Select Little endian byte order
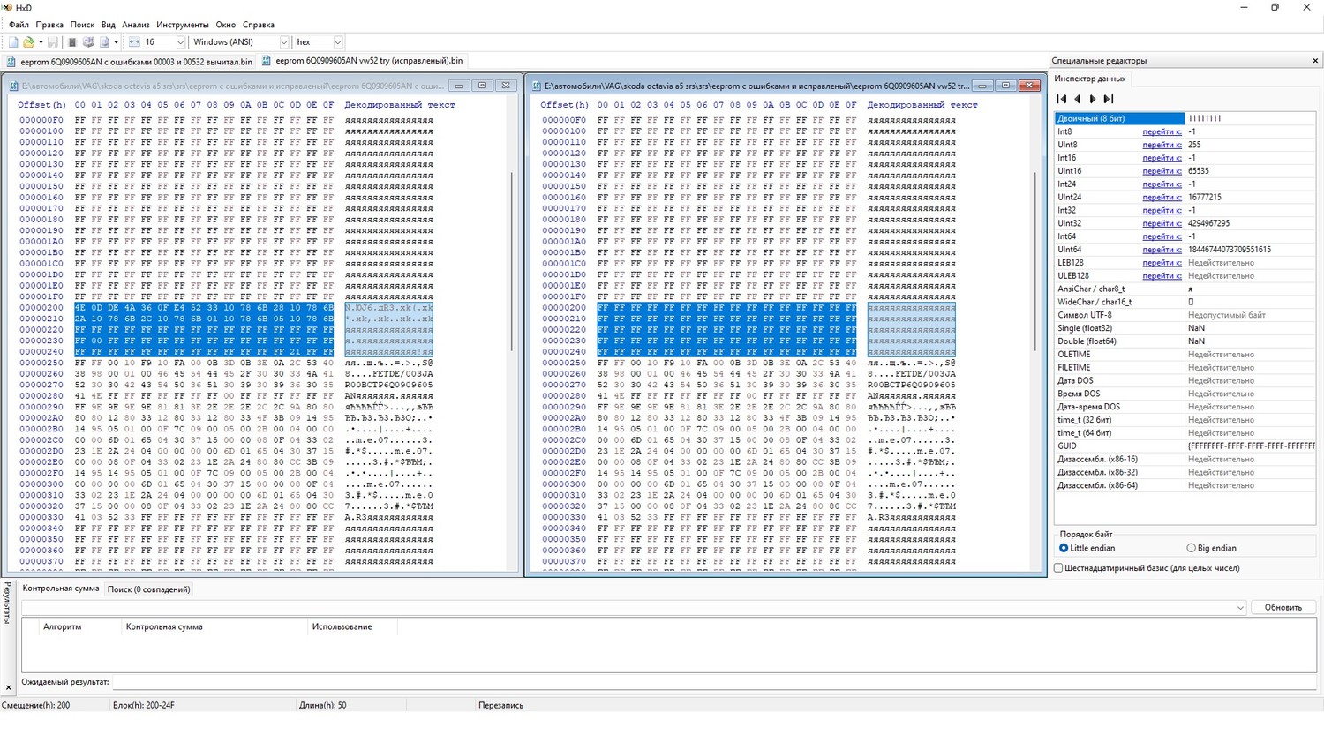1324x735 pixels. (x=1064, y=548)
